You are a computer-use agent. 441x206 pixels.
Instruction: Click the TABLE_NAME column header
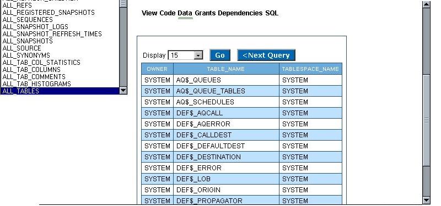coord(226,69)
